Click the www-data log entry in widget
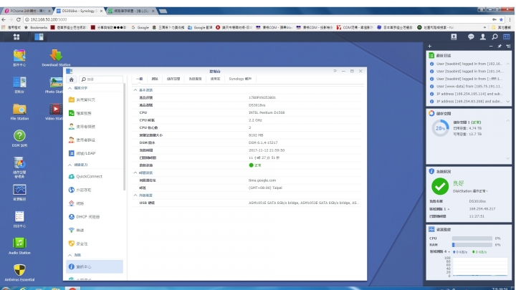 469,87
